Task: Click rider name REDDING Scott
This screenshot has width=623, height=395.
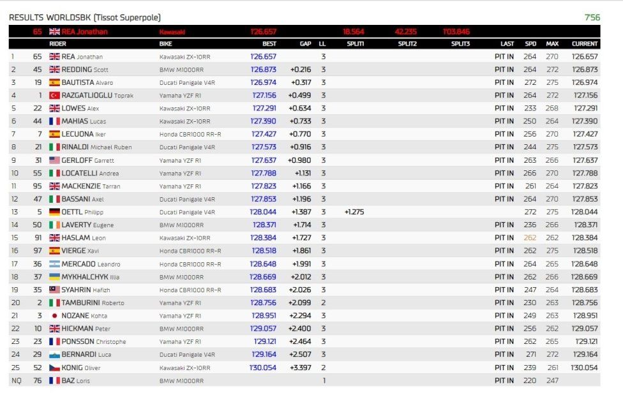Action: (x=85, y=70)
